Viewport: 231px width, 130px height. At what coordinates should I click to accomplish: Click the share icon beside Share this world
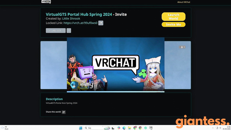64,112
